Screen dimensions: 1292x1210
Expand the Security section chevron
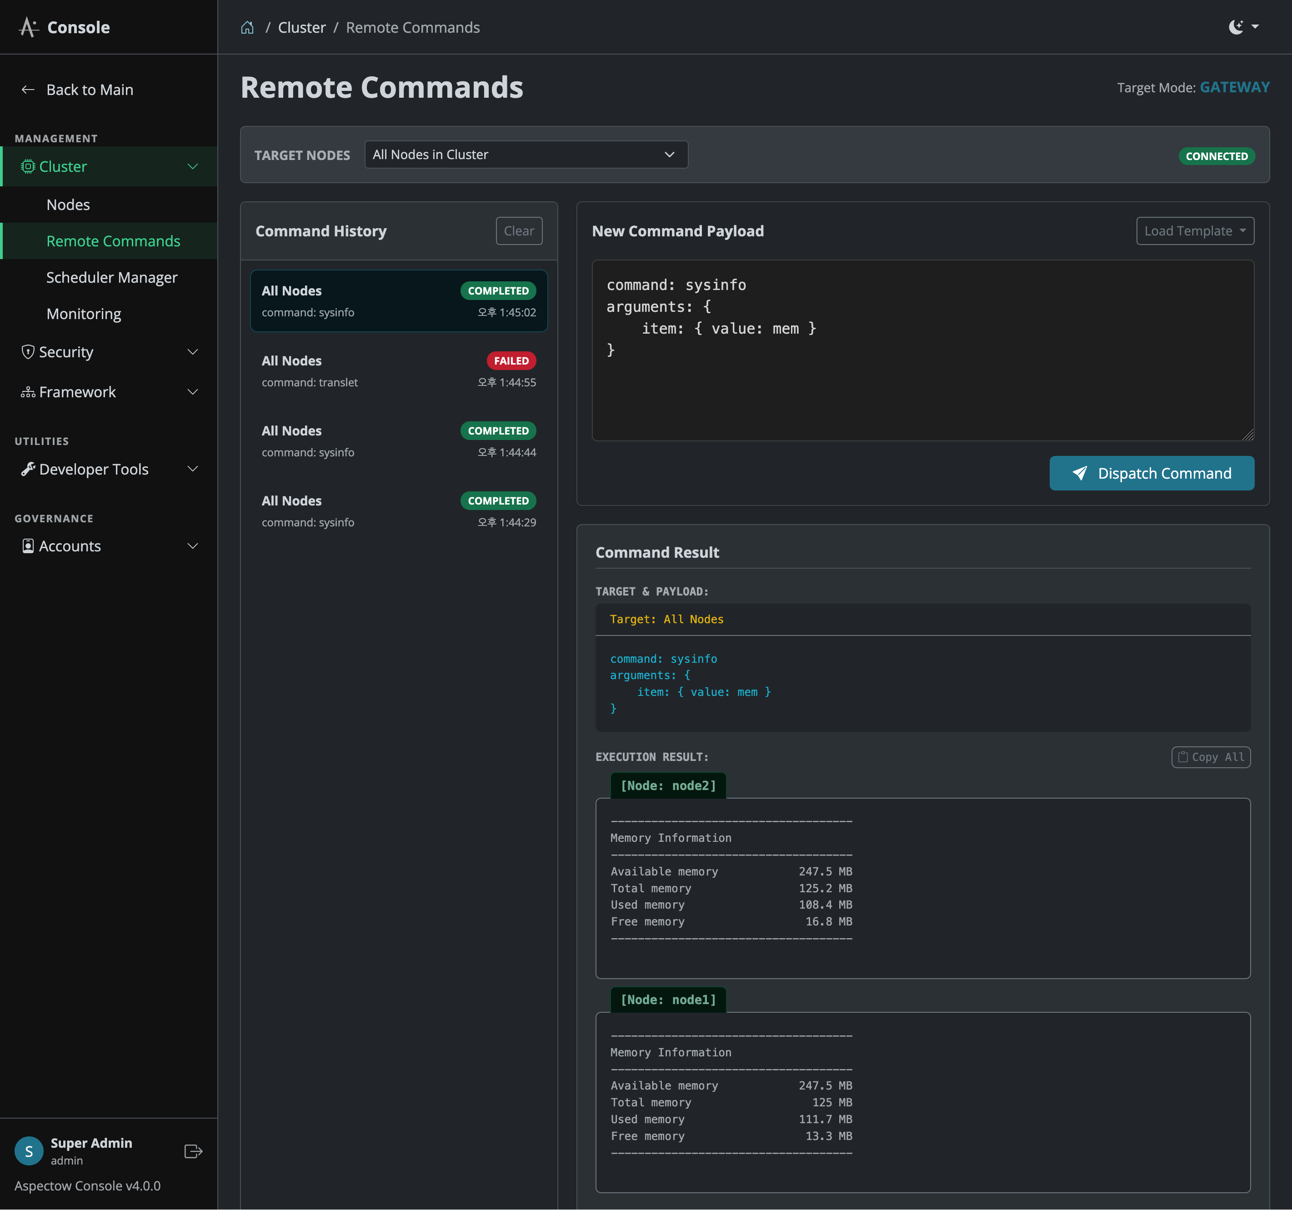pos(193,351)
